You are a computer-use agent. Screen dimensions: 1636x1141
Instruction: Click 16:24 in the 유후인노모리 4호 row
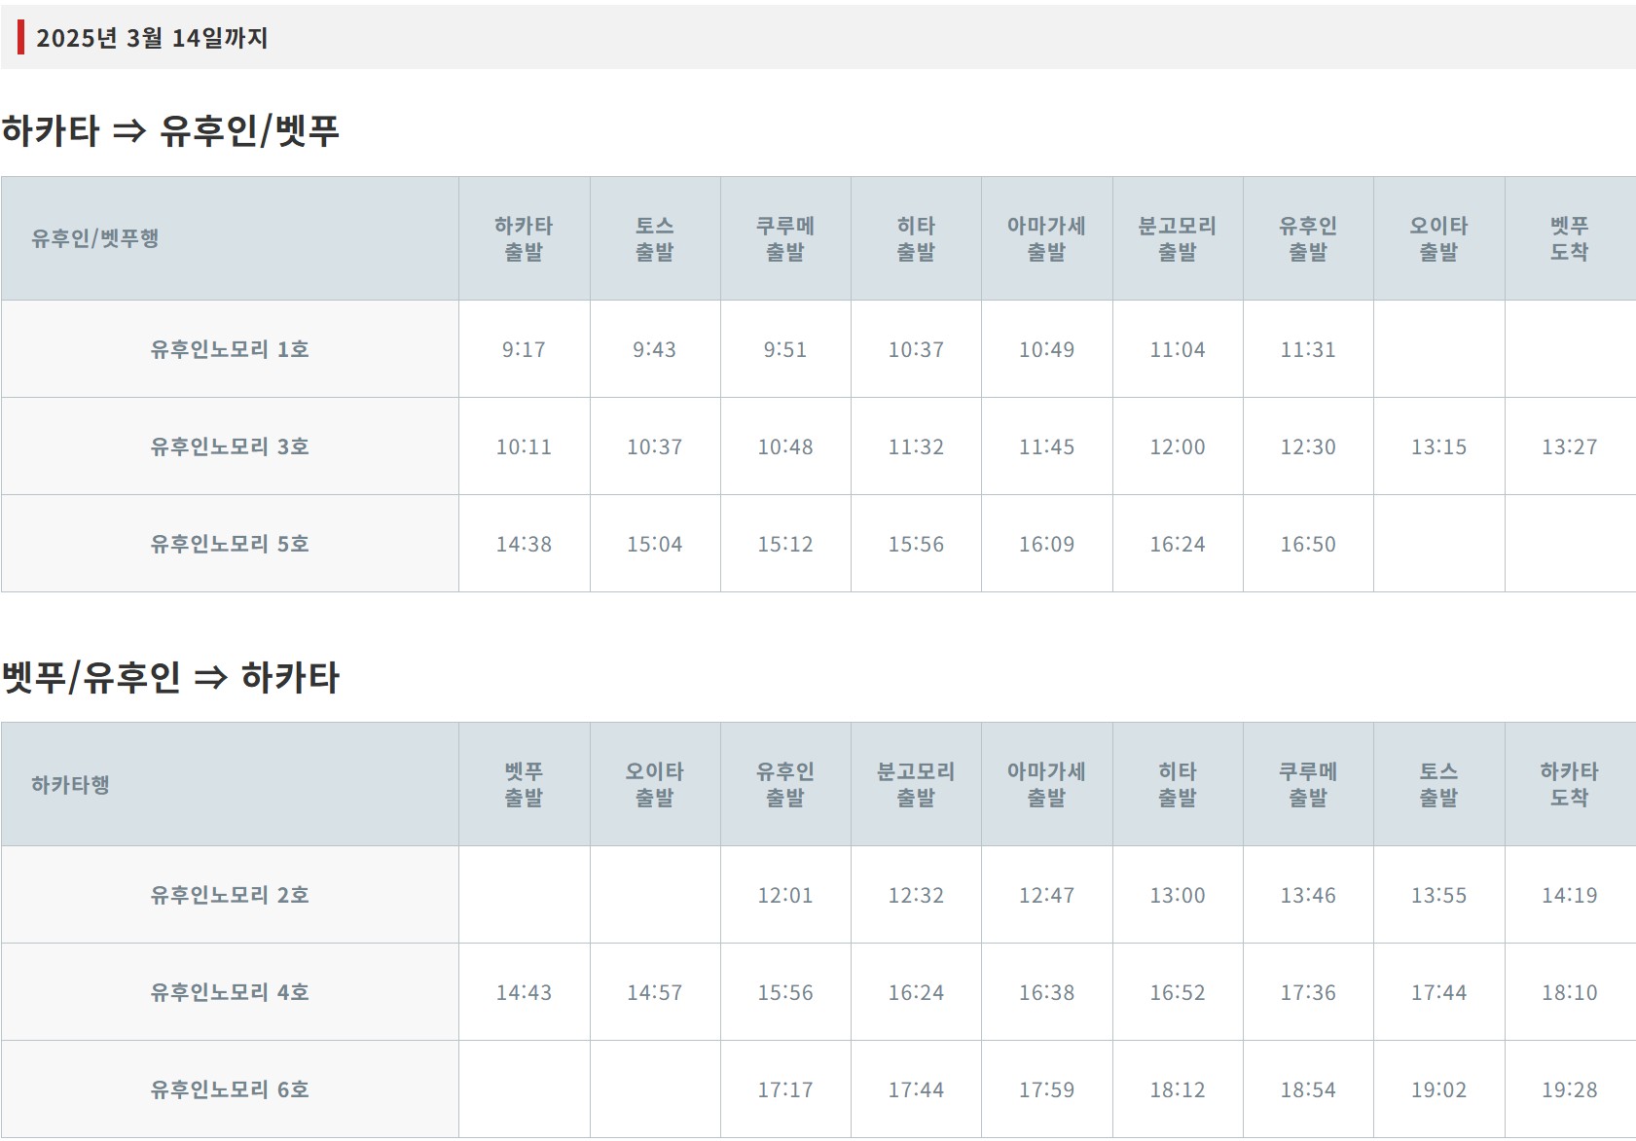tap(916, 992)
